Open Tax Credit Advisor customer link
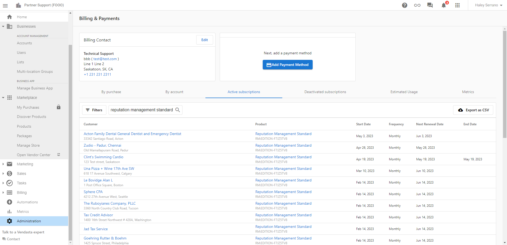 click(x=98, y=215)
